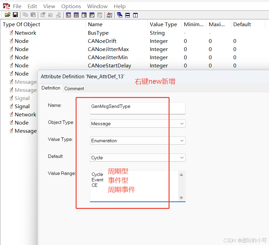
Task: Open the Object Type dropdown showing Message
Action: tap(138, 124)
